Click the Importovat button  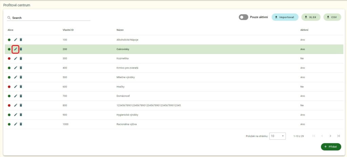(x=285, y=17)
